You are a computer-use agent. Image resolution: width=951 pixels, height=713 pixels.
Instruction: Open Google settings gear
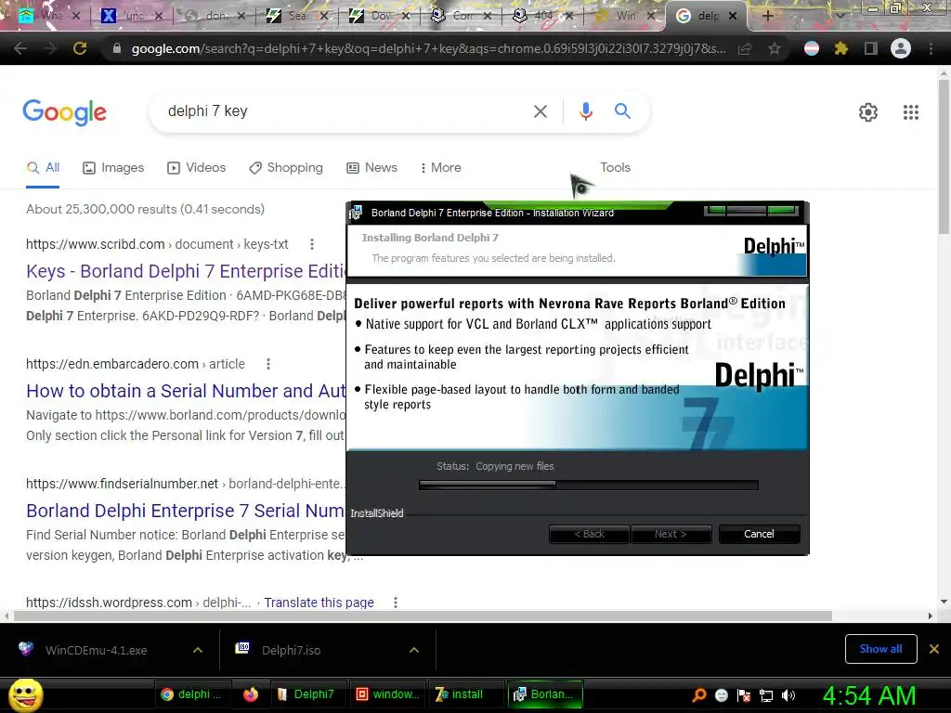(x=868, y=112)
